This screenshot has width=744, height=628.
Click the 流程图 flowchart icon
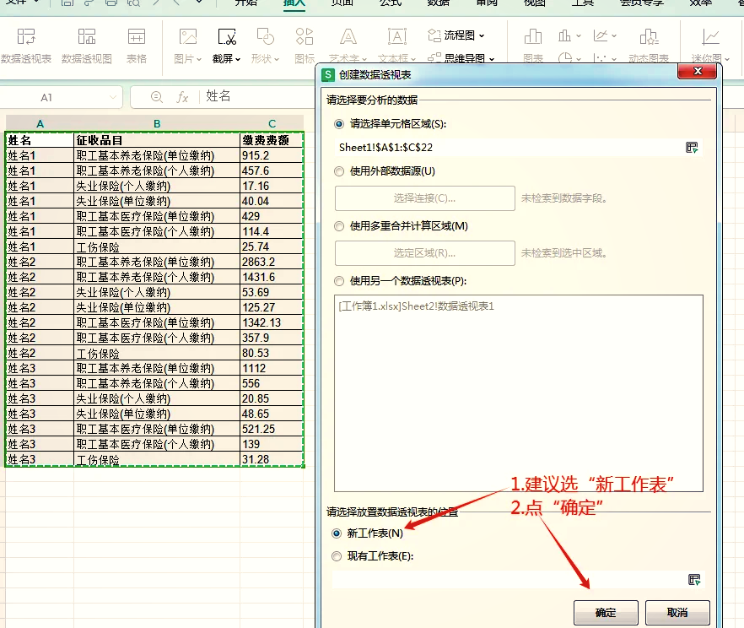point(434,35)
